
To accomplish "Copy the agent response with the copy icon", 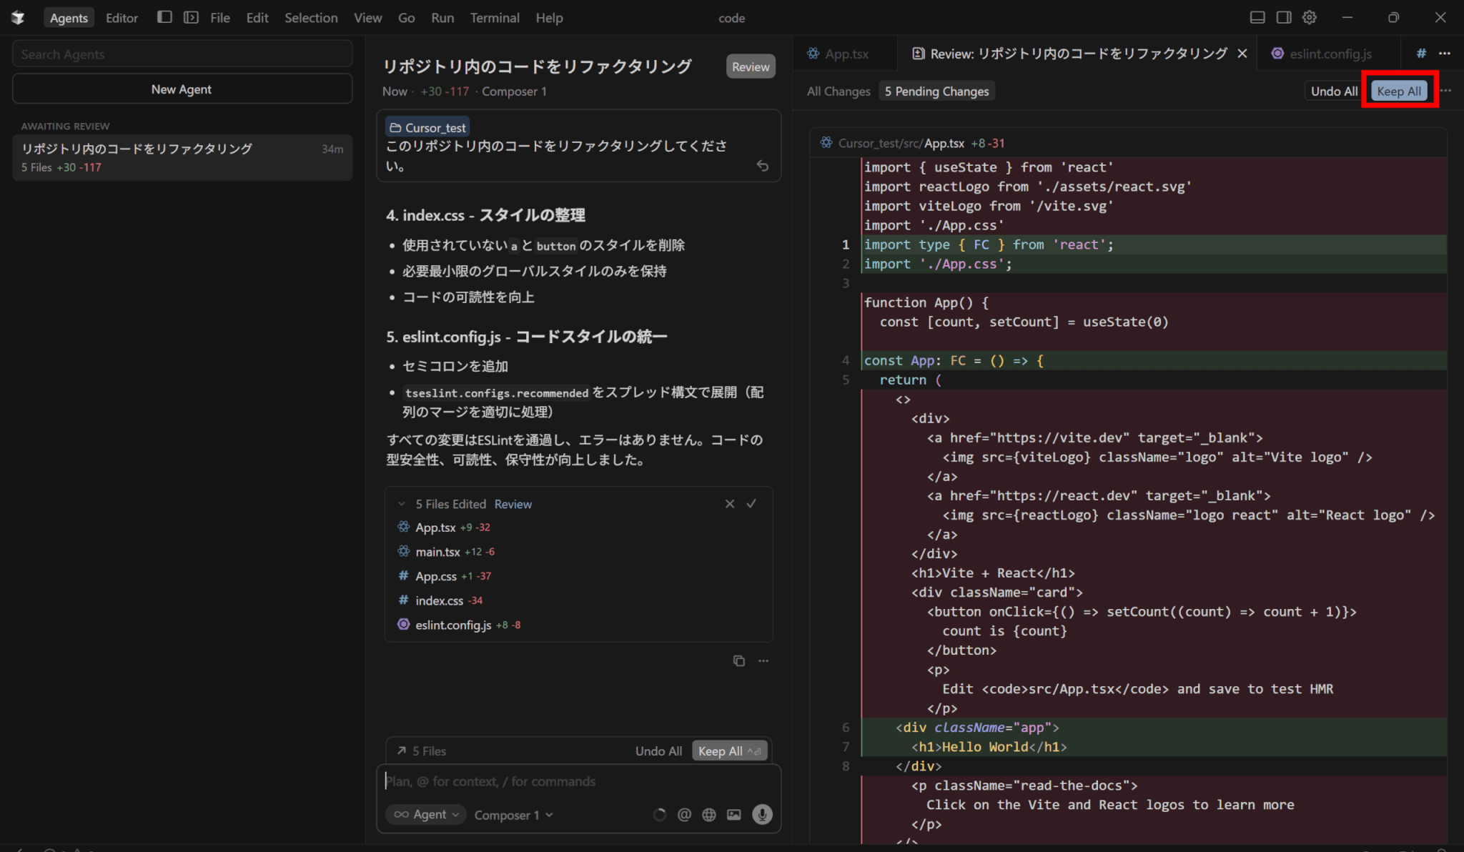I will (738, 660).
